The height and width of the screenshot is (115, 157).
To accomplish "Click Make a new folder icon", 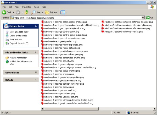I will click(x=7, y=58).
